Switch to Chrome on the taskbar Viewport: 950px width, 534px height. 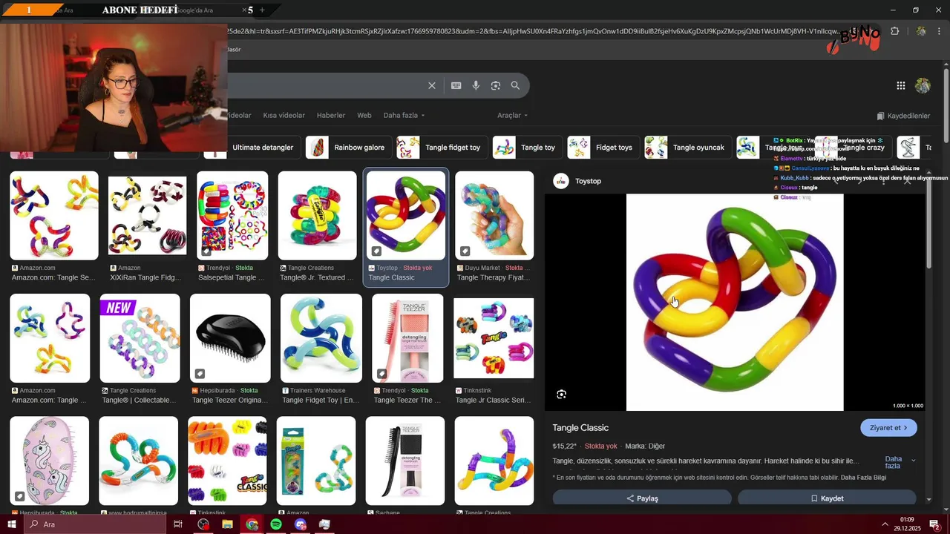tap(252, 524)
